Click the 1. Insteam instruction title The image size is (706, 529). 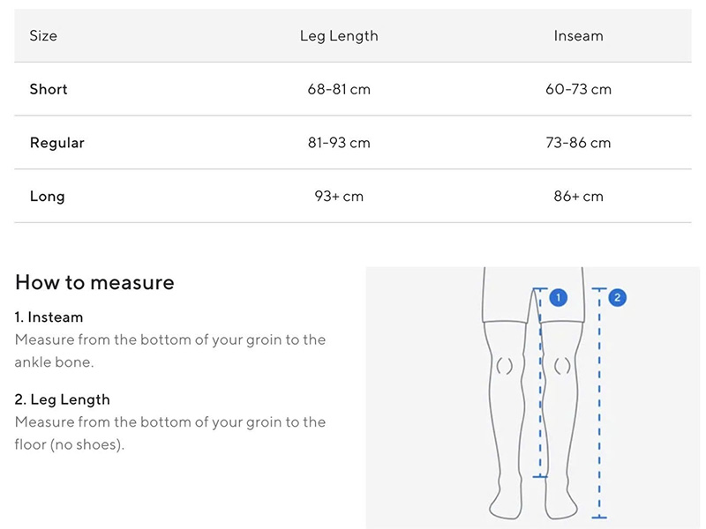point(49,317)
